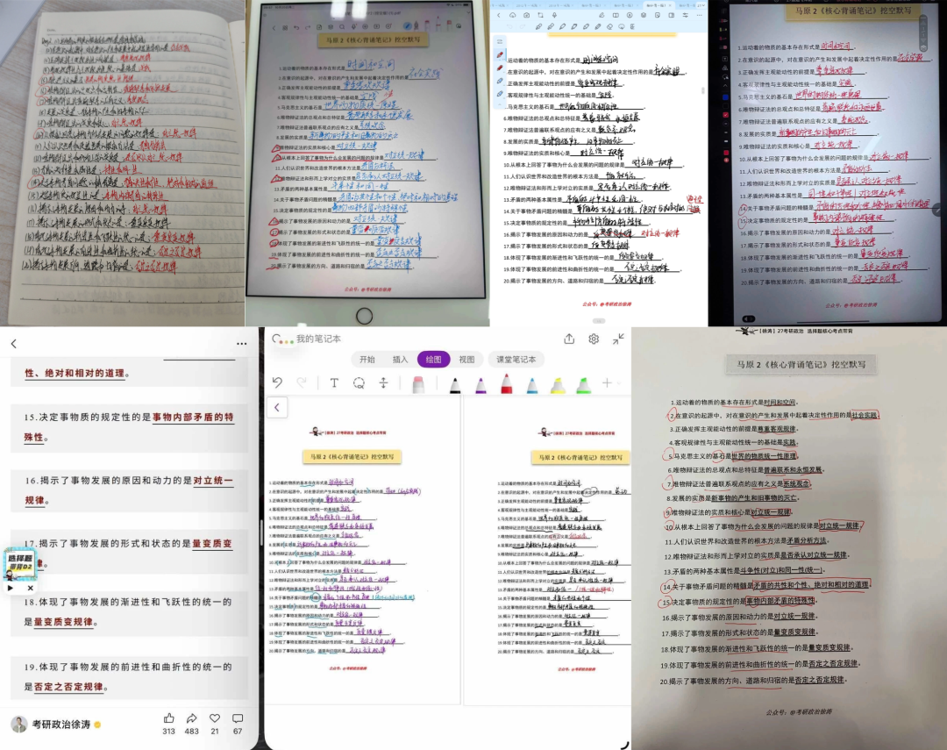Select the lasso selection tool in notebook toolbar
This screenshot has width=947, height=750.
[359, 383]
